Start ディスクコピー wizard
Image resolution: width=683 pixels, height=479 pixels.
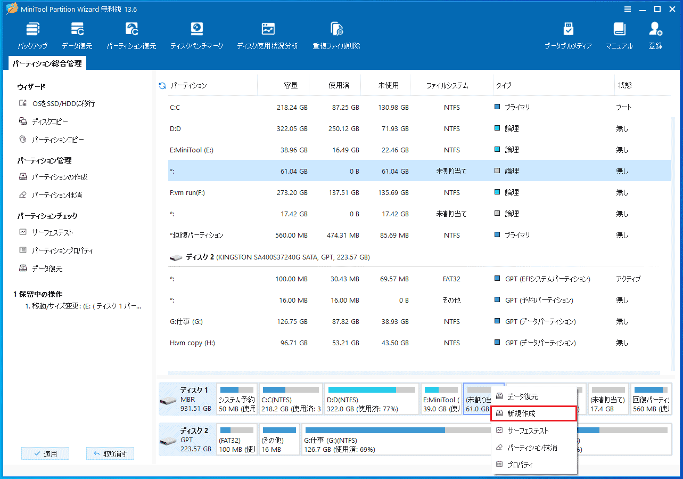coord(44,121)
